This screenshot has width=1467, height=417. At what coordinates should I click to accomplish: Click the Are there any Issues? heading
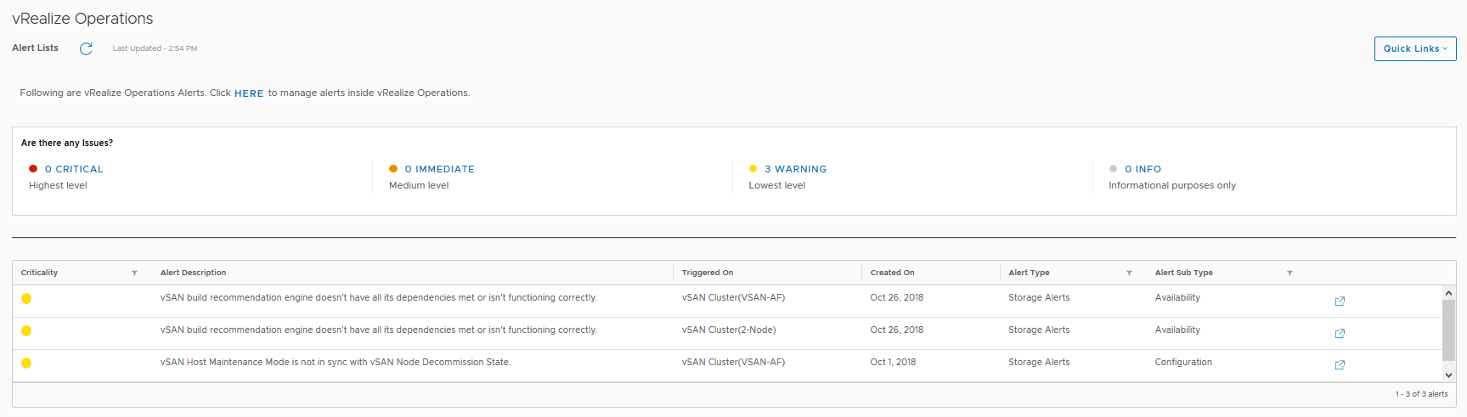pos(67,143)
